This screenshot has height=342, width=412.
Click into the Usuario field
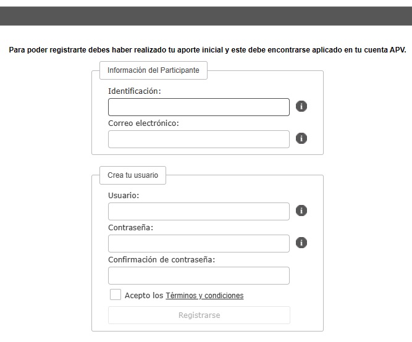(199, 212)
